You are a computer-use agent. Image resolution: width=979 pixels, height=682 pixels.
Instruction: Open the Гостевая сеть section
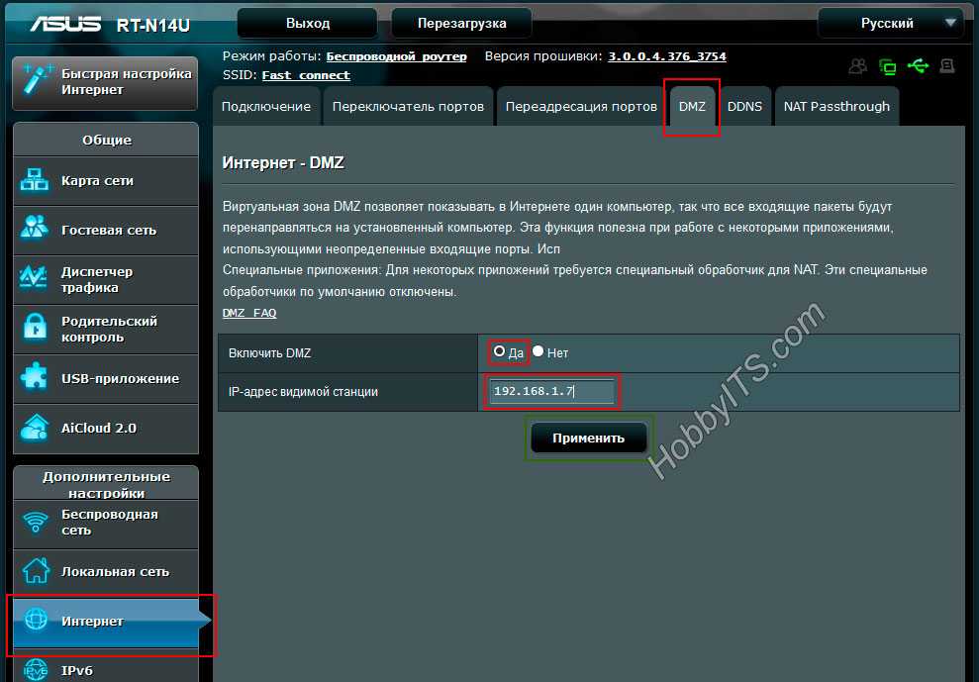106,231
